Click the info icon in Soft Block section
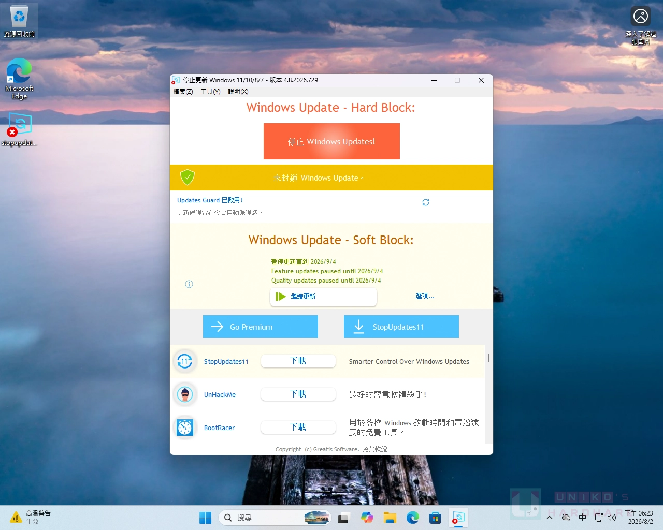Viewport: 663px width, 530px height. tap(189, 284)
